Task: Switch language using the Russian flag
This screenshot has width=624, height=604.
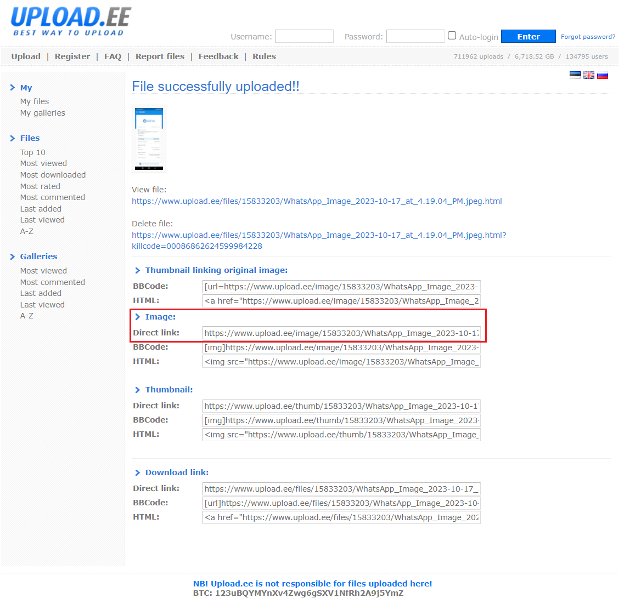Action: click(603, 75)
